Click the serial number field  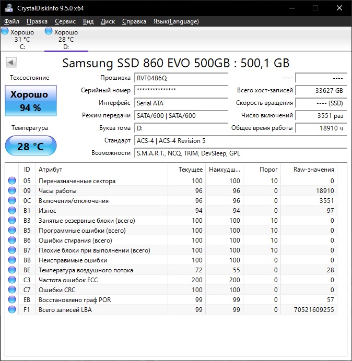(181, 90)
